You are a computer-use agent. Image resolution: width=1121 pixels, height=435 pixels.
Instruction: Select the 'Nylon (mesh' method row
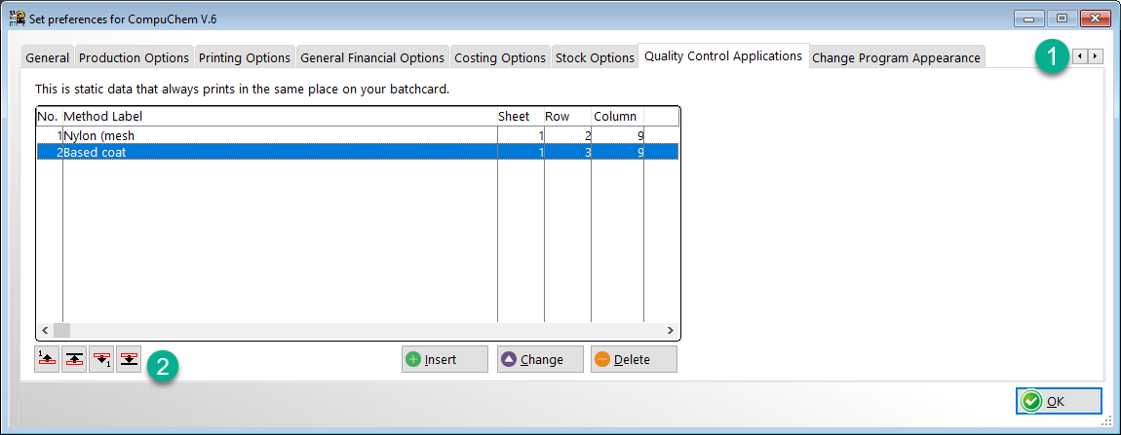coord(358,135)
